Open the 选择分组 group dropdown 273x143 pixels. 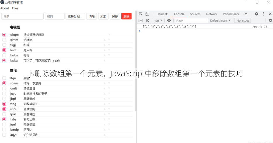(x=75, y=16)
